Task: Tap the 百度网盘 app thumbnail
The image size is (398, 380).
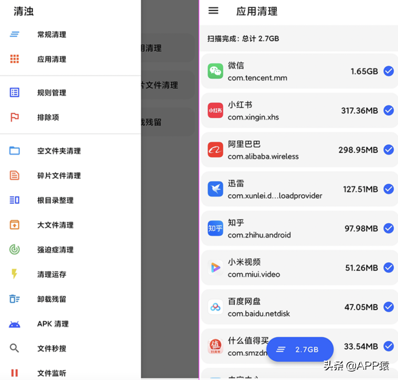Action: click(x=215, y=307)
